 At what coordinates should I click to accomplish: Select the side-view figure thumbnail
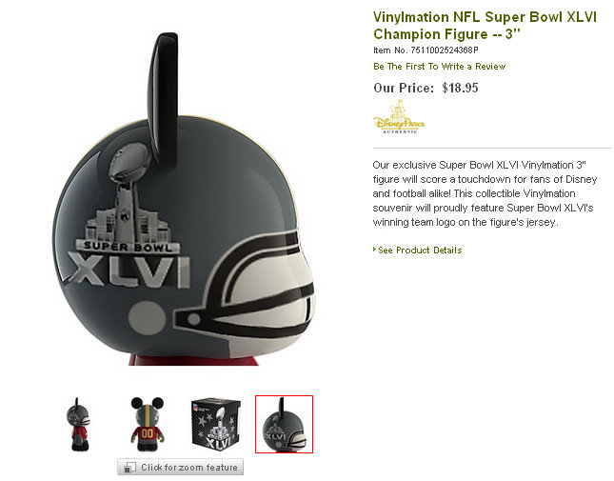point(78,424)
